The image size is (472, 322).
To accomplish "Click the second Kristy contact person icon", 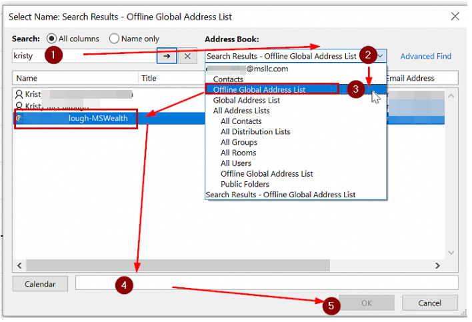I will click(x=19, y=106).
